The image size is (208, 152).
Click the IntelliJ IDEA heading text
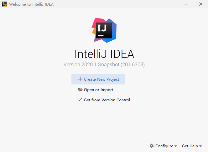[104, 54]
